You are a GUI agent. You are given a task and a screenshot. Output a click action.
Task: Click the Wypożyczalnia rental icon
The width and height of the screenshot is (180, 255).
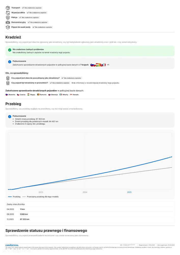[8, 13]
